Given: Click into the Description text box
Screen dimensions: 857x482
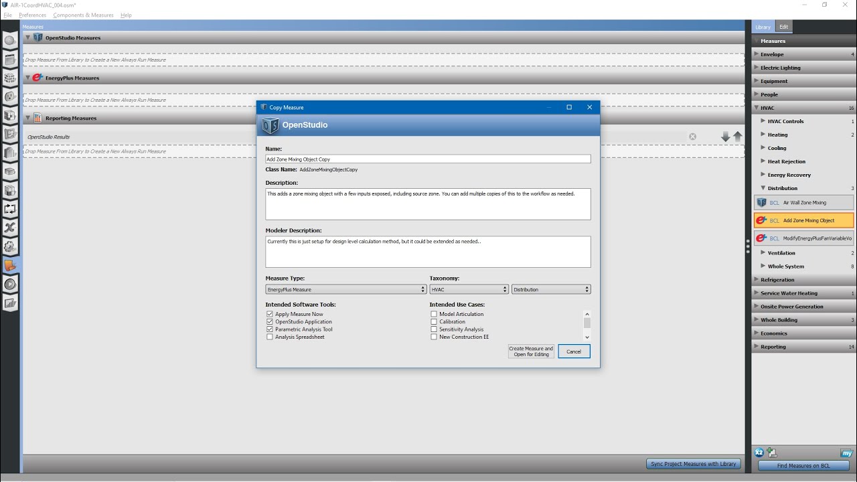Looking at the screenshot, I should tap(428, 204).
